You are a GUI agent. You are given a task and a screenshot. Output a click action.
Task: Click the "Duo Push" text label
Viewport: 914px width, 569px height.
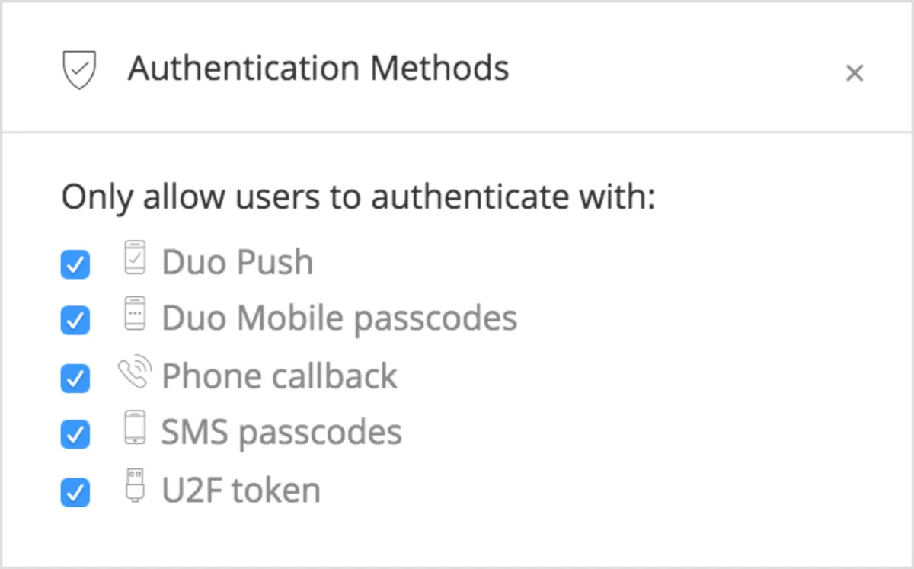(237, 263)
